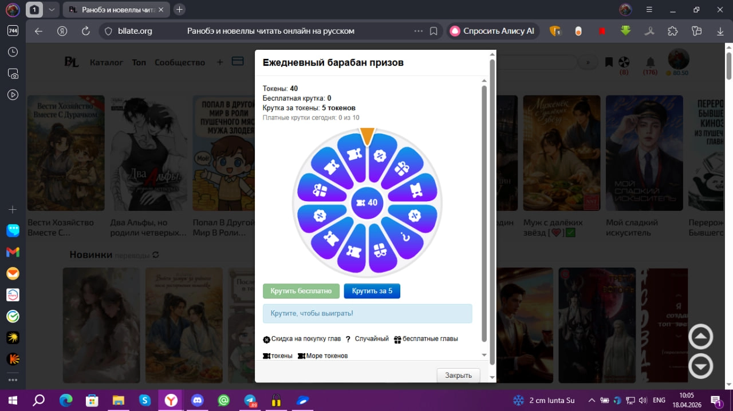This screenshot has height=411, width=733.
Task: Open the Топ menu item
Action: (139, 62)
